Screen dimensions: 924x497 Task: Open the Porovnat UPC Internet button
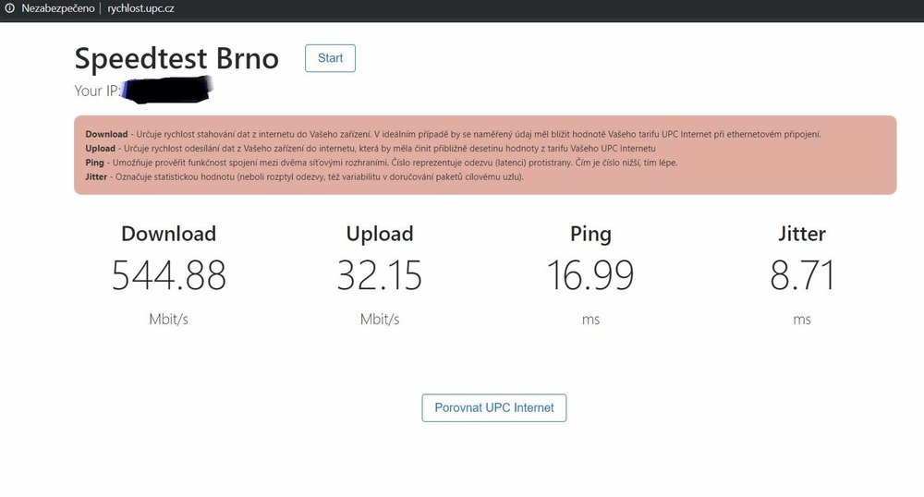tap(494, 407)
